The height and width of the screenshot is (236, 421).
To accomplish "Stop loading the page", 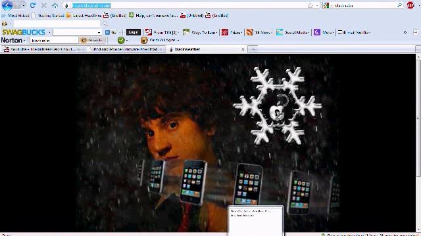I will 44,5.
